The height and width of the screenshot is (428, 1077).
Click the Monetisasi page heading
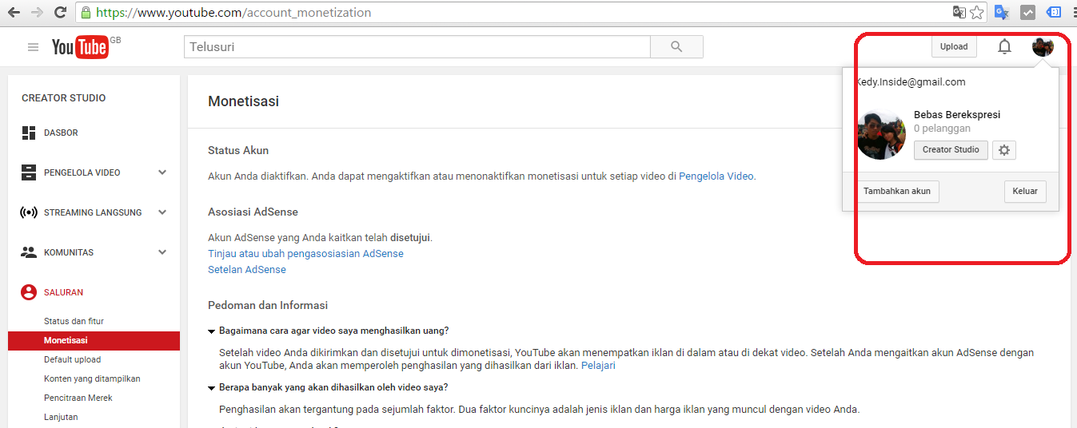[x=243, y=101]
